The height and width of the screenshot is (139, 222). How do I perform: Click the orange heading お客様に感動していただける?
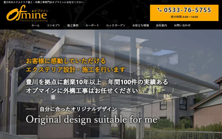(66, 61)
